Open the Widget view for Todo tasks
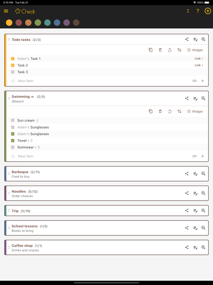 click(x=195, y=50)
